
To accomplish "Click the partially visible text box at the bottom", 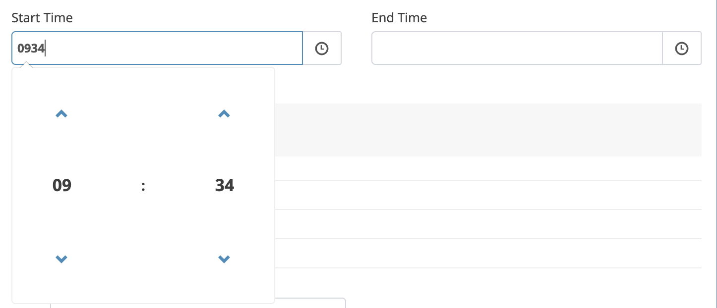I will pyautogui.click(x=310, y=303).
